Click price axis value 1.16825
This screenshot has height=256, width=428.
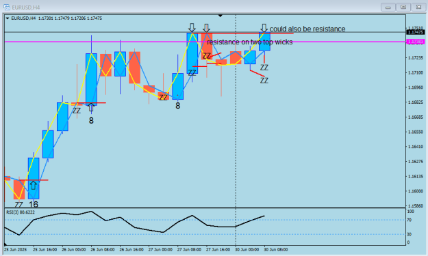click(x=416, y=102)
